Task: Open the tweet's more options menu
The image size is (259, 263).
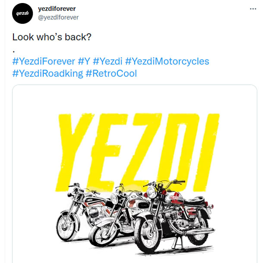Action: pos(252,9)
